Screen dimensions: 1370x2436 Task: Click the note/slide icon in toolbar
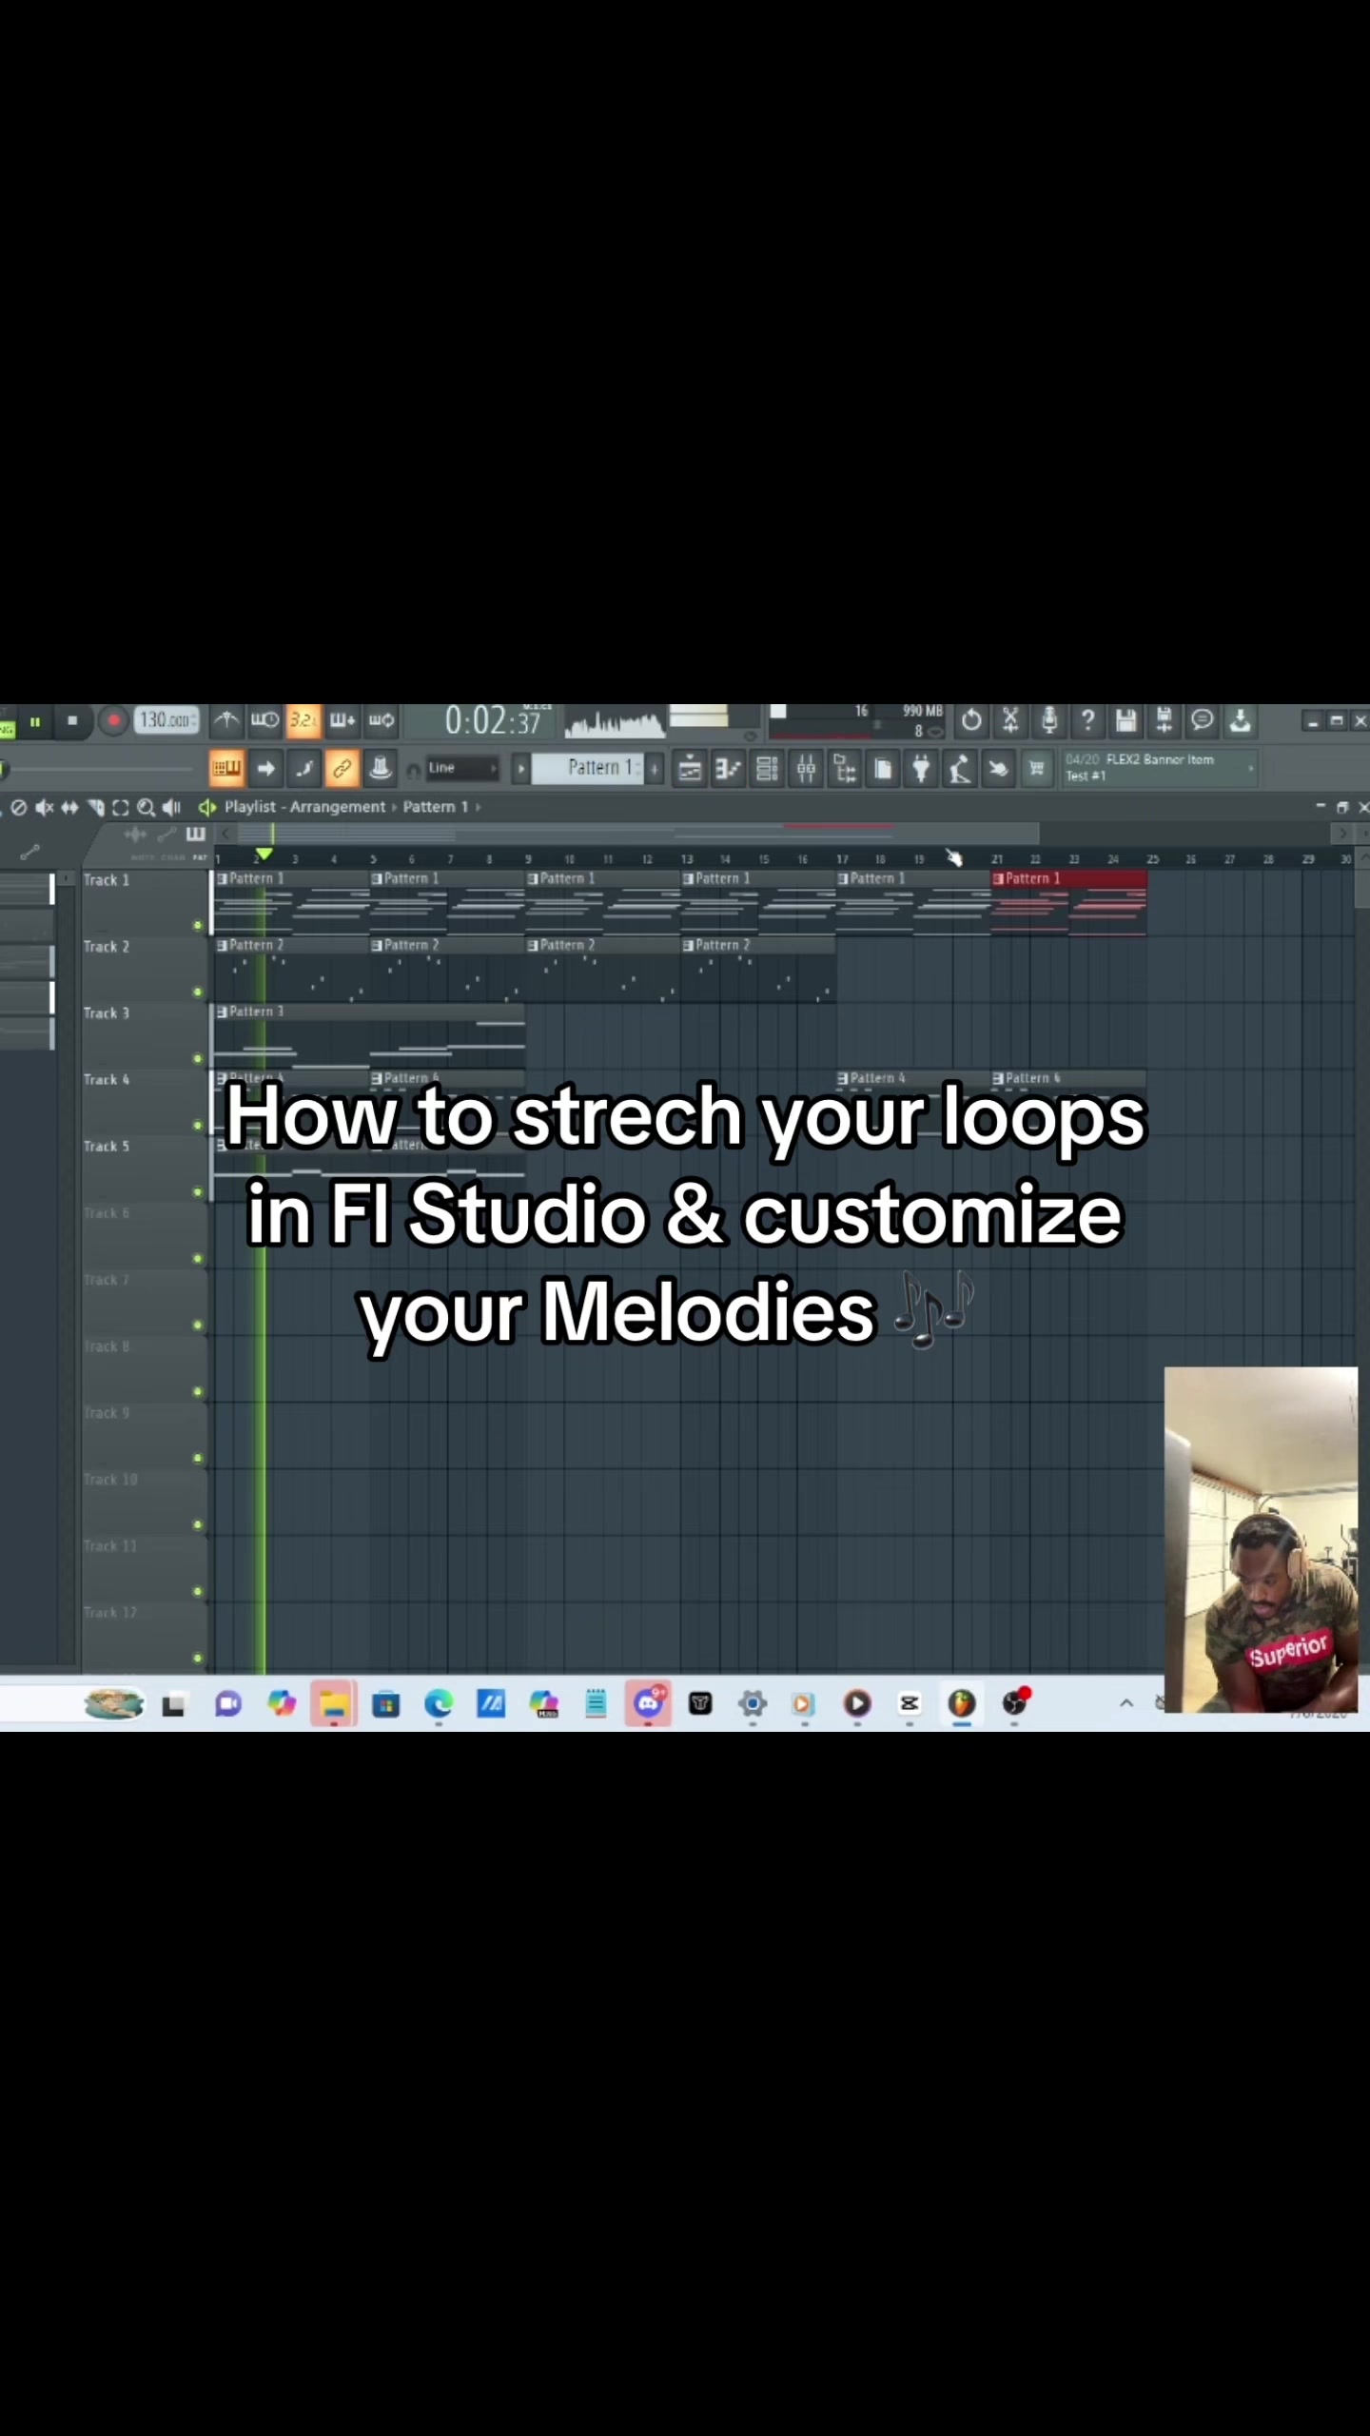tap(303, 768)
